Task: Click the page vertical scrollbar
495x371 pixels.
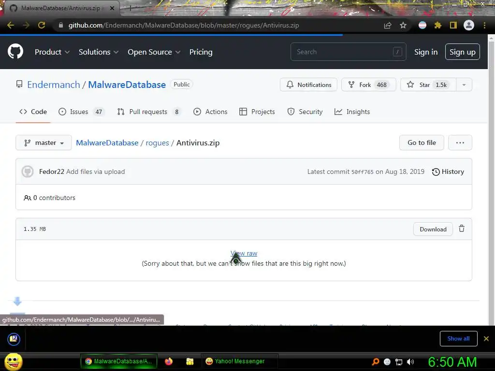Action: pos(491,180)
